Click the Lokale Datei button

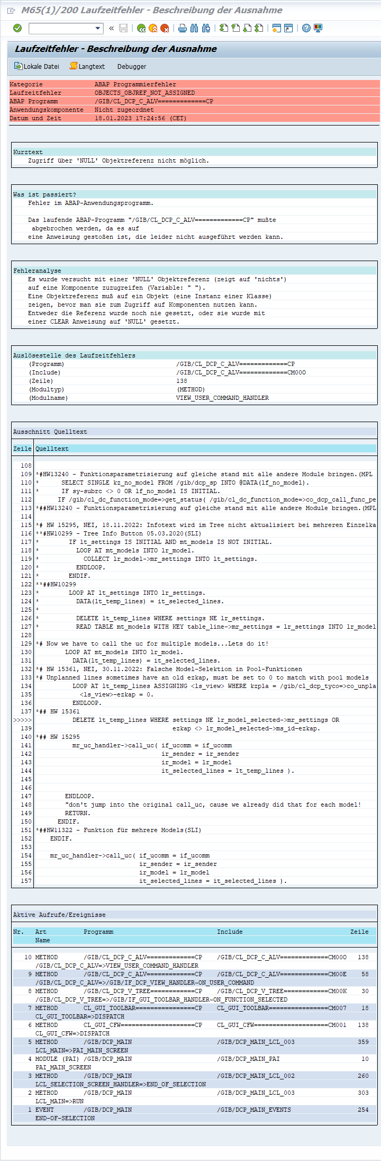[37, 66]
